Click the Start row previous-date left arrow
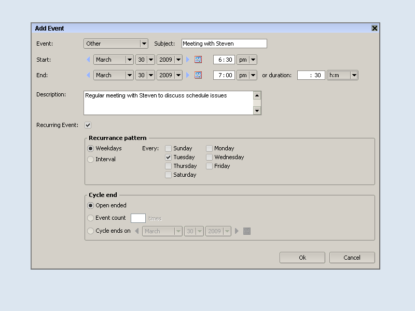415x311 pixels. pos(88,60)
